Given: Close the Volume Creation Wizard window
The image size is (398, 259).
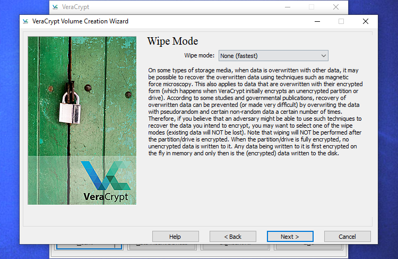Looking at the screenshot, I should 366,21.
